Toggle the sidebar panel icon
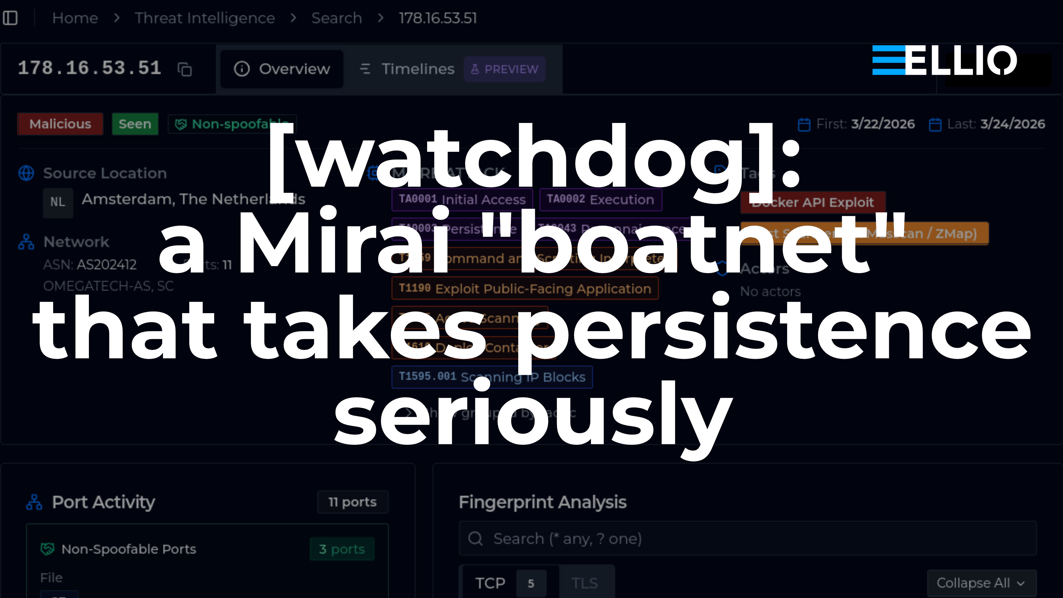This screenshot has height=598, width=1063. [x=10, y=18]
